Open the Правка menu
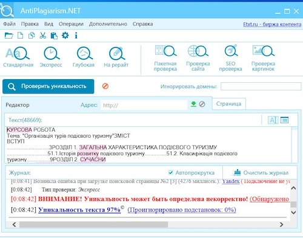Viewport: 303px width, 238px height. click(30, 24)
